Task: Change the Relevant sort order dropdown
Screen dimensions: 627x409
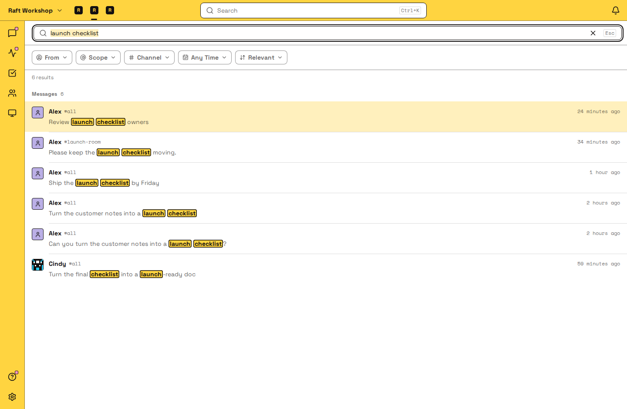Action: (x=261, y=57)
